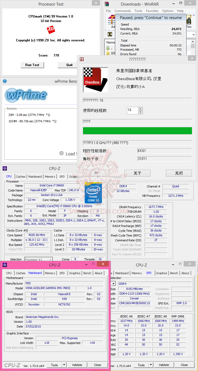
Task: Open the WinRAR Help menu
Action: [180, 11]
